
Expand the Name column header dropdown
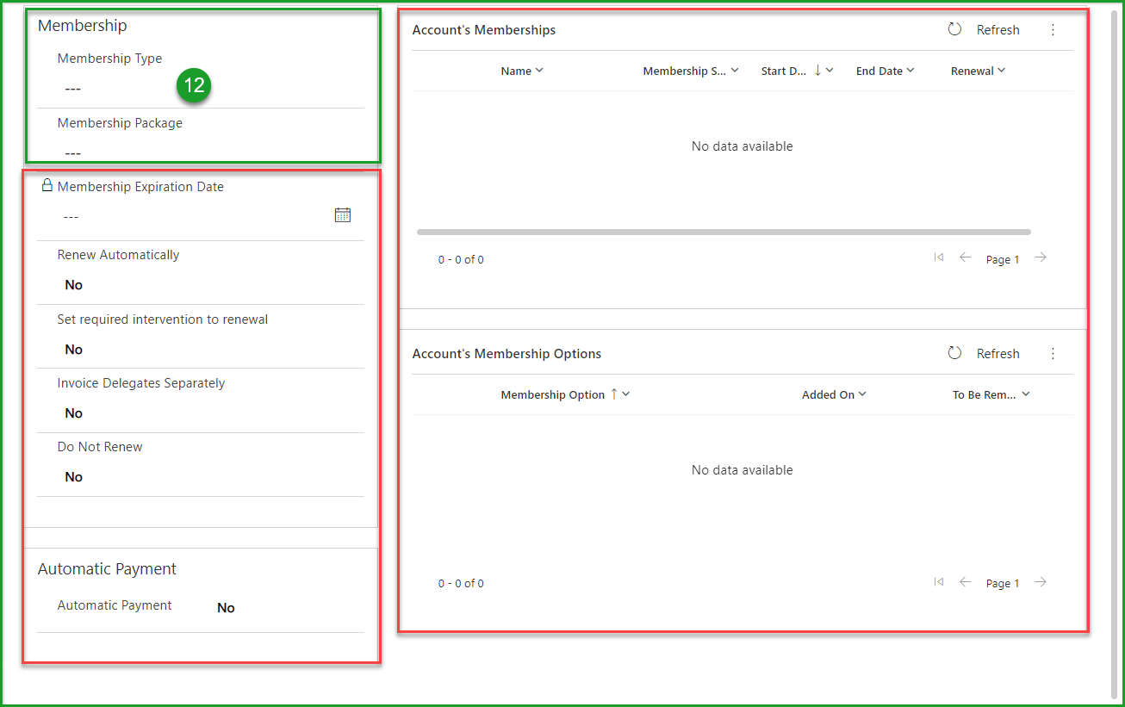[522, 71]
